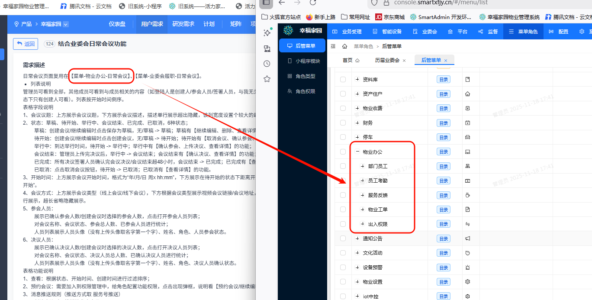Click the browser address bar showing console.smartxfjy.cn

point(433,3)
